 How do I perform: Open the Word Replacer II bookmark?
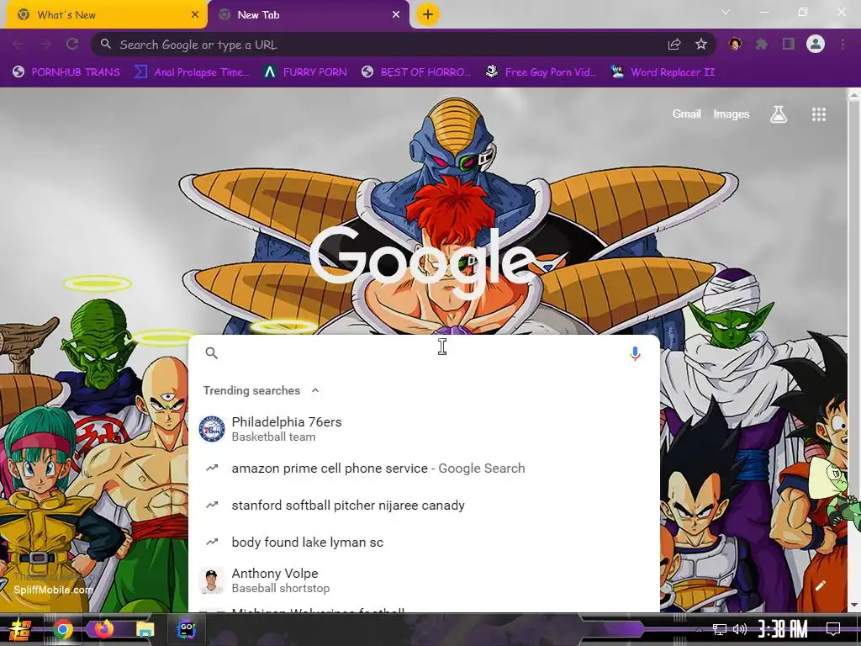(x=663, y=72)
